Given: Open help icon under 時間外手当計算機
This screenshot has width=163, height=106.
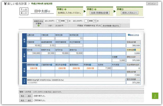Looking at the screenshot, I should 39,26.
